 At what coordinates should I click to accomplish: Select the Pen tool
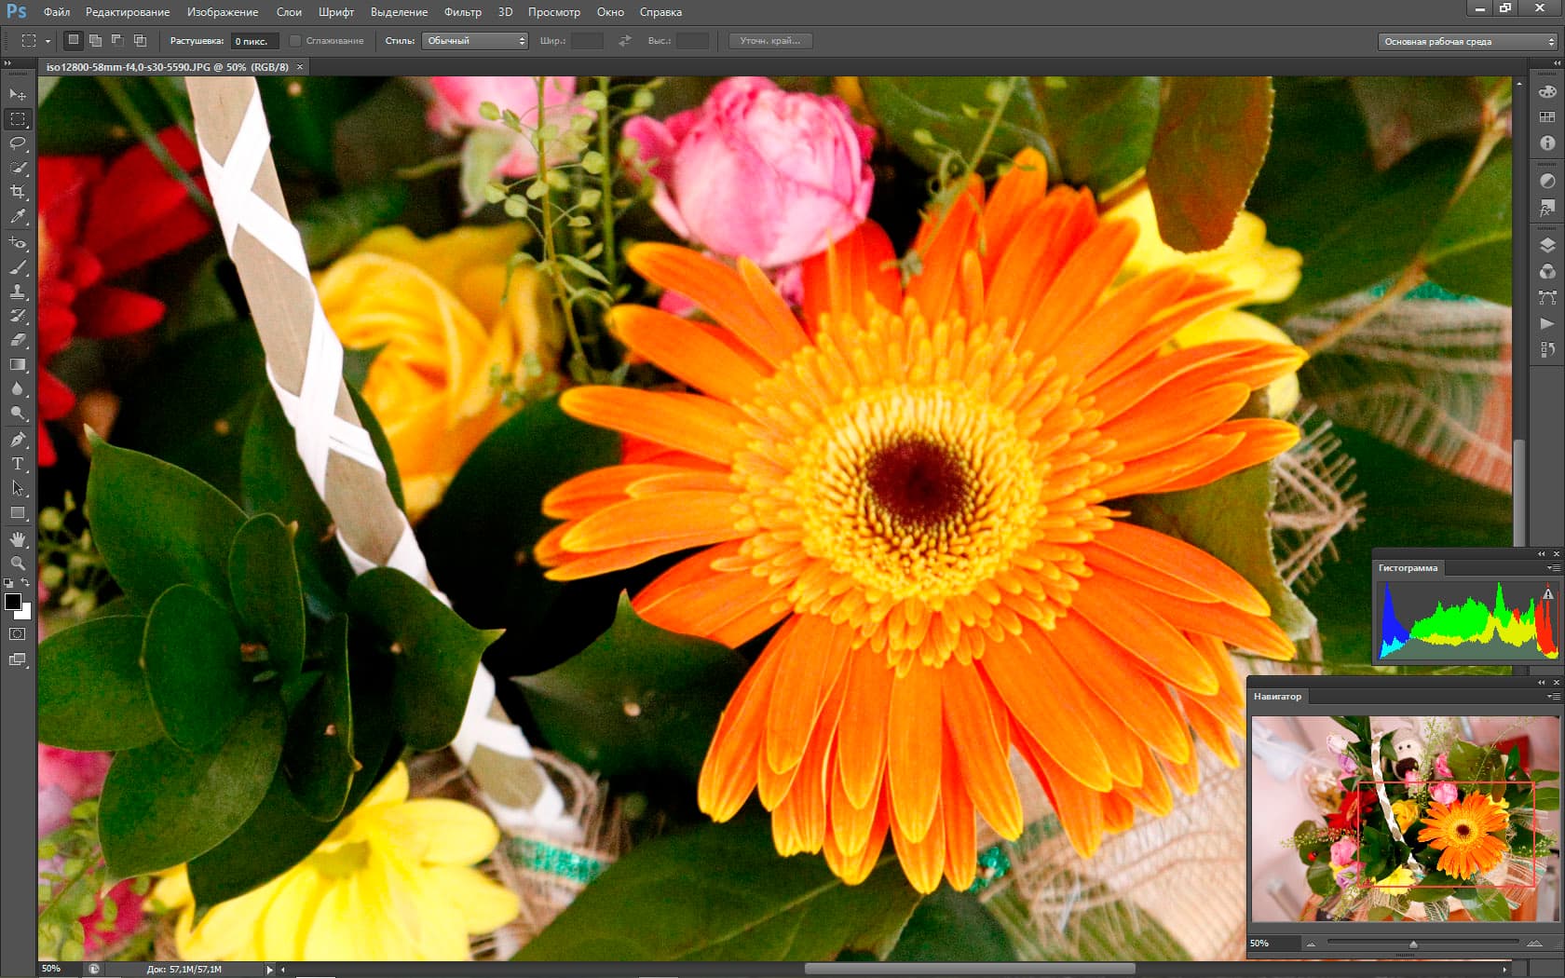[18, 440]
